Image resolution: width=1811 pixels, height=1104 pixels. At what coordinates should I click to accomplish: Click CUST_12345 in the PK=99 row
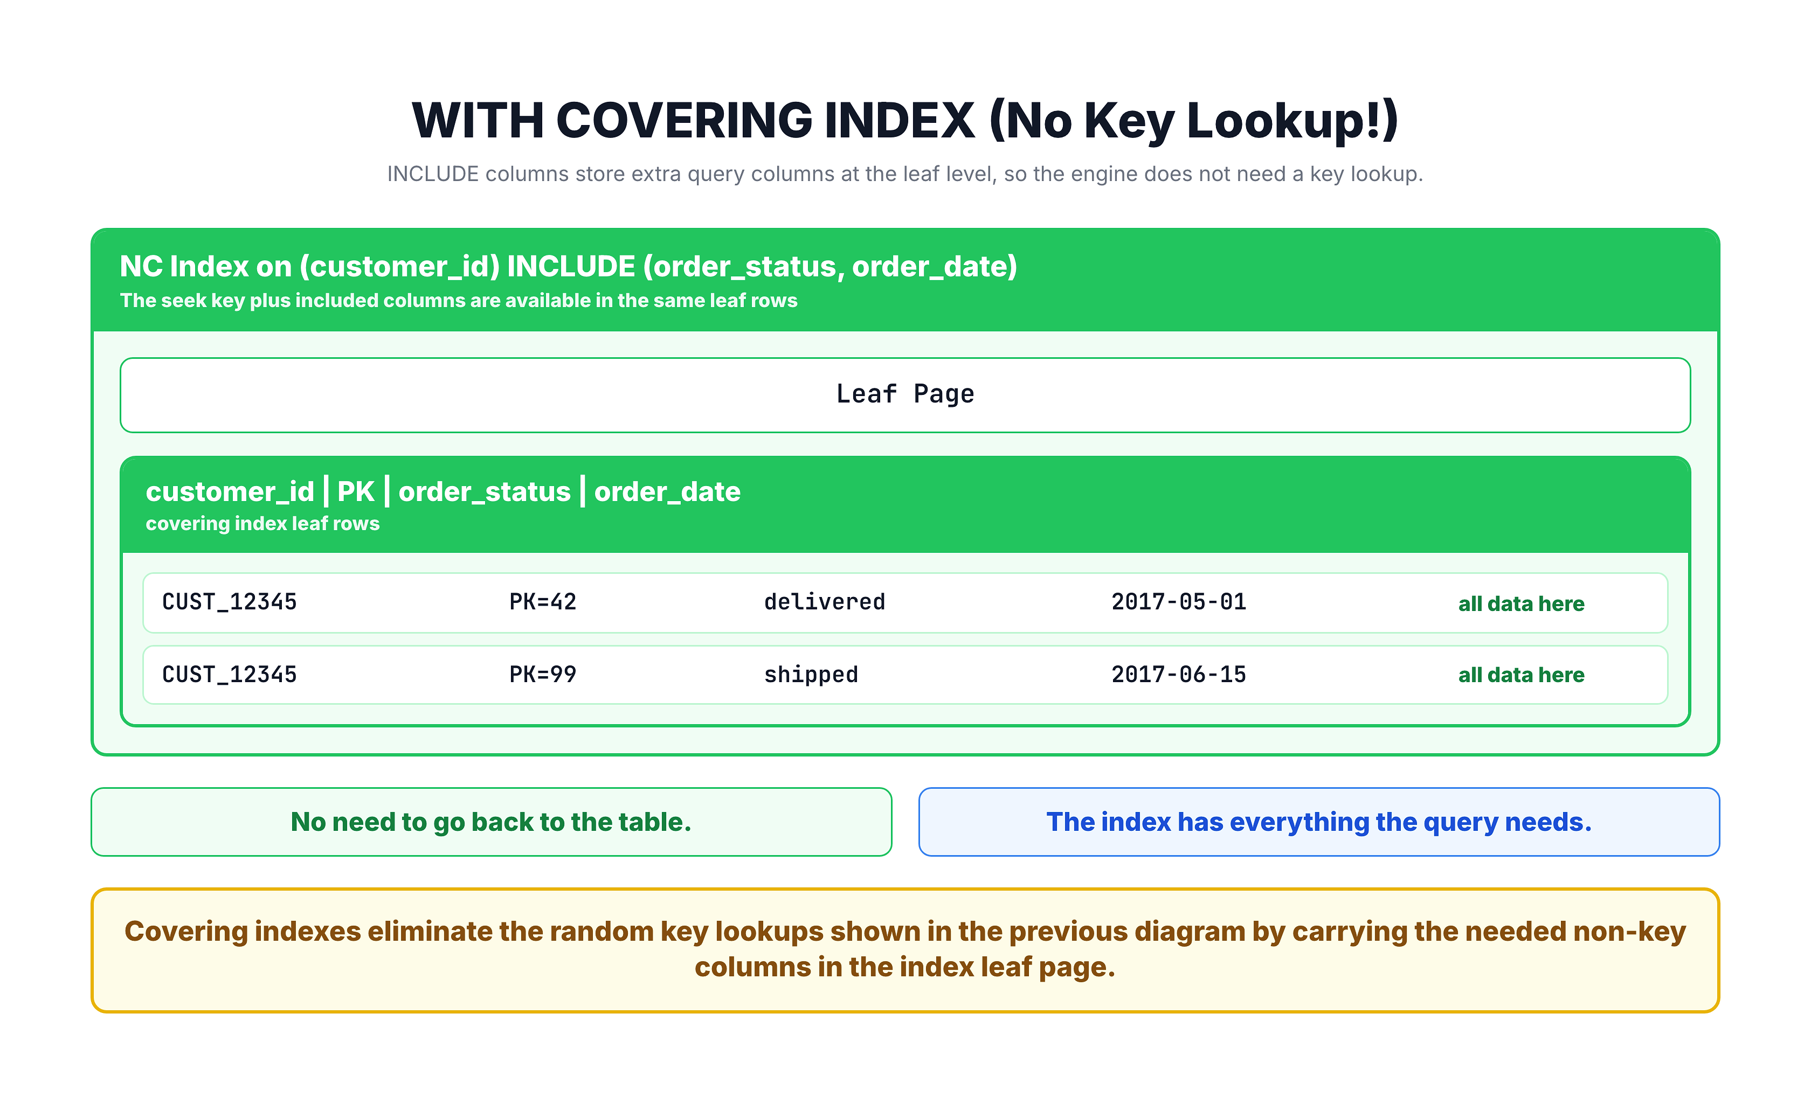tap(229, 675)
